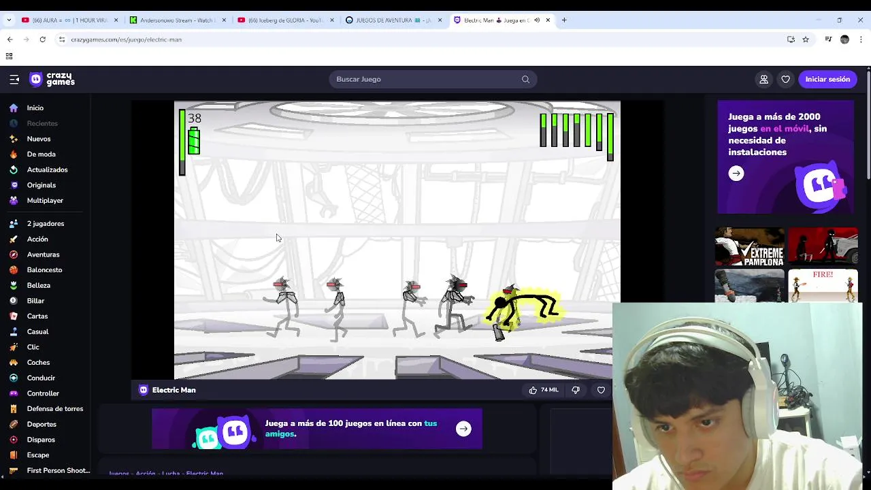
Task: Open the FIRE! game thumbnail
Action: pos(823,286)
